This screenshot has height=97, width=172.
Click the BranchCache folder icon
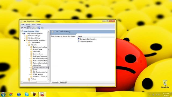pos(31,49)
